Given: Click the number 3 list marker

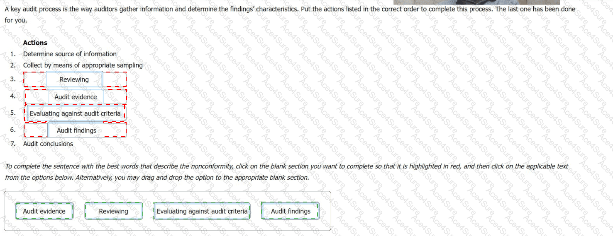Looking at the screenshot, I should pyautogui.click(x=13, y=79).
